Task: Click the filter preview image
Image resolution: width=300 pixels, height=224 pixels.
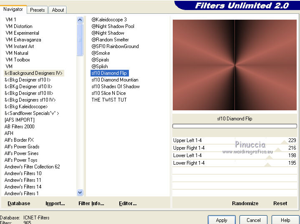Action: (234, 65)
